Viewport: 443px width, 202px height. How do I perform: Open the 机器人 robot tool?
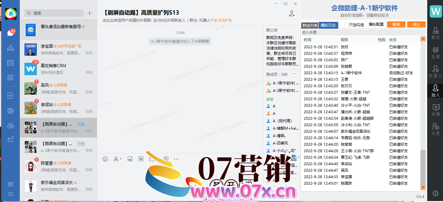pos(436,71)
